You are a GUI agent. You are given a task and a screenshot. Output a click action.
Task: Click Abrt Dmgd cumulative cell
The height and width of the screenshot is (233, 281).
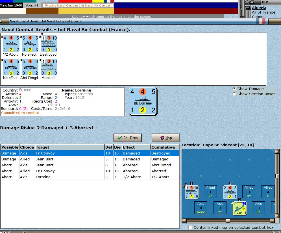click(165, 165)
